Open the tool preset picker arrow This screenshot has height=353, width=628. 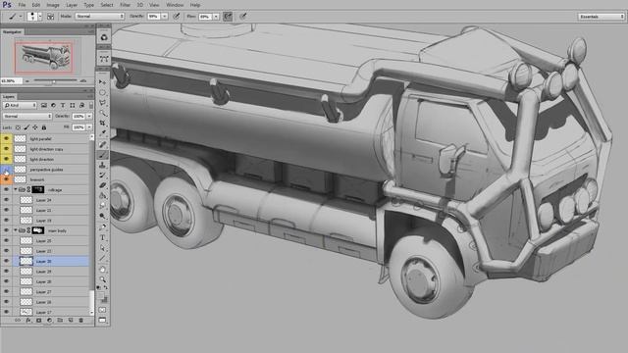[x=21, y=17]
